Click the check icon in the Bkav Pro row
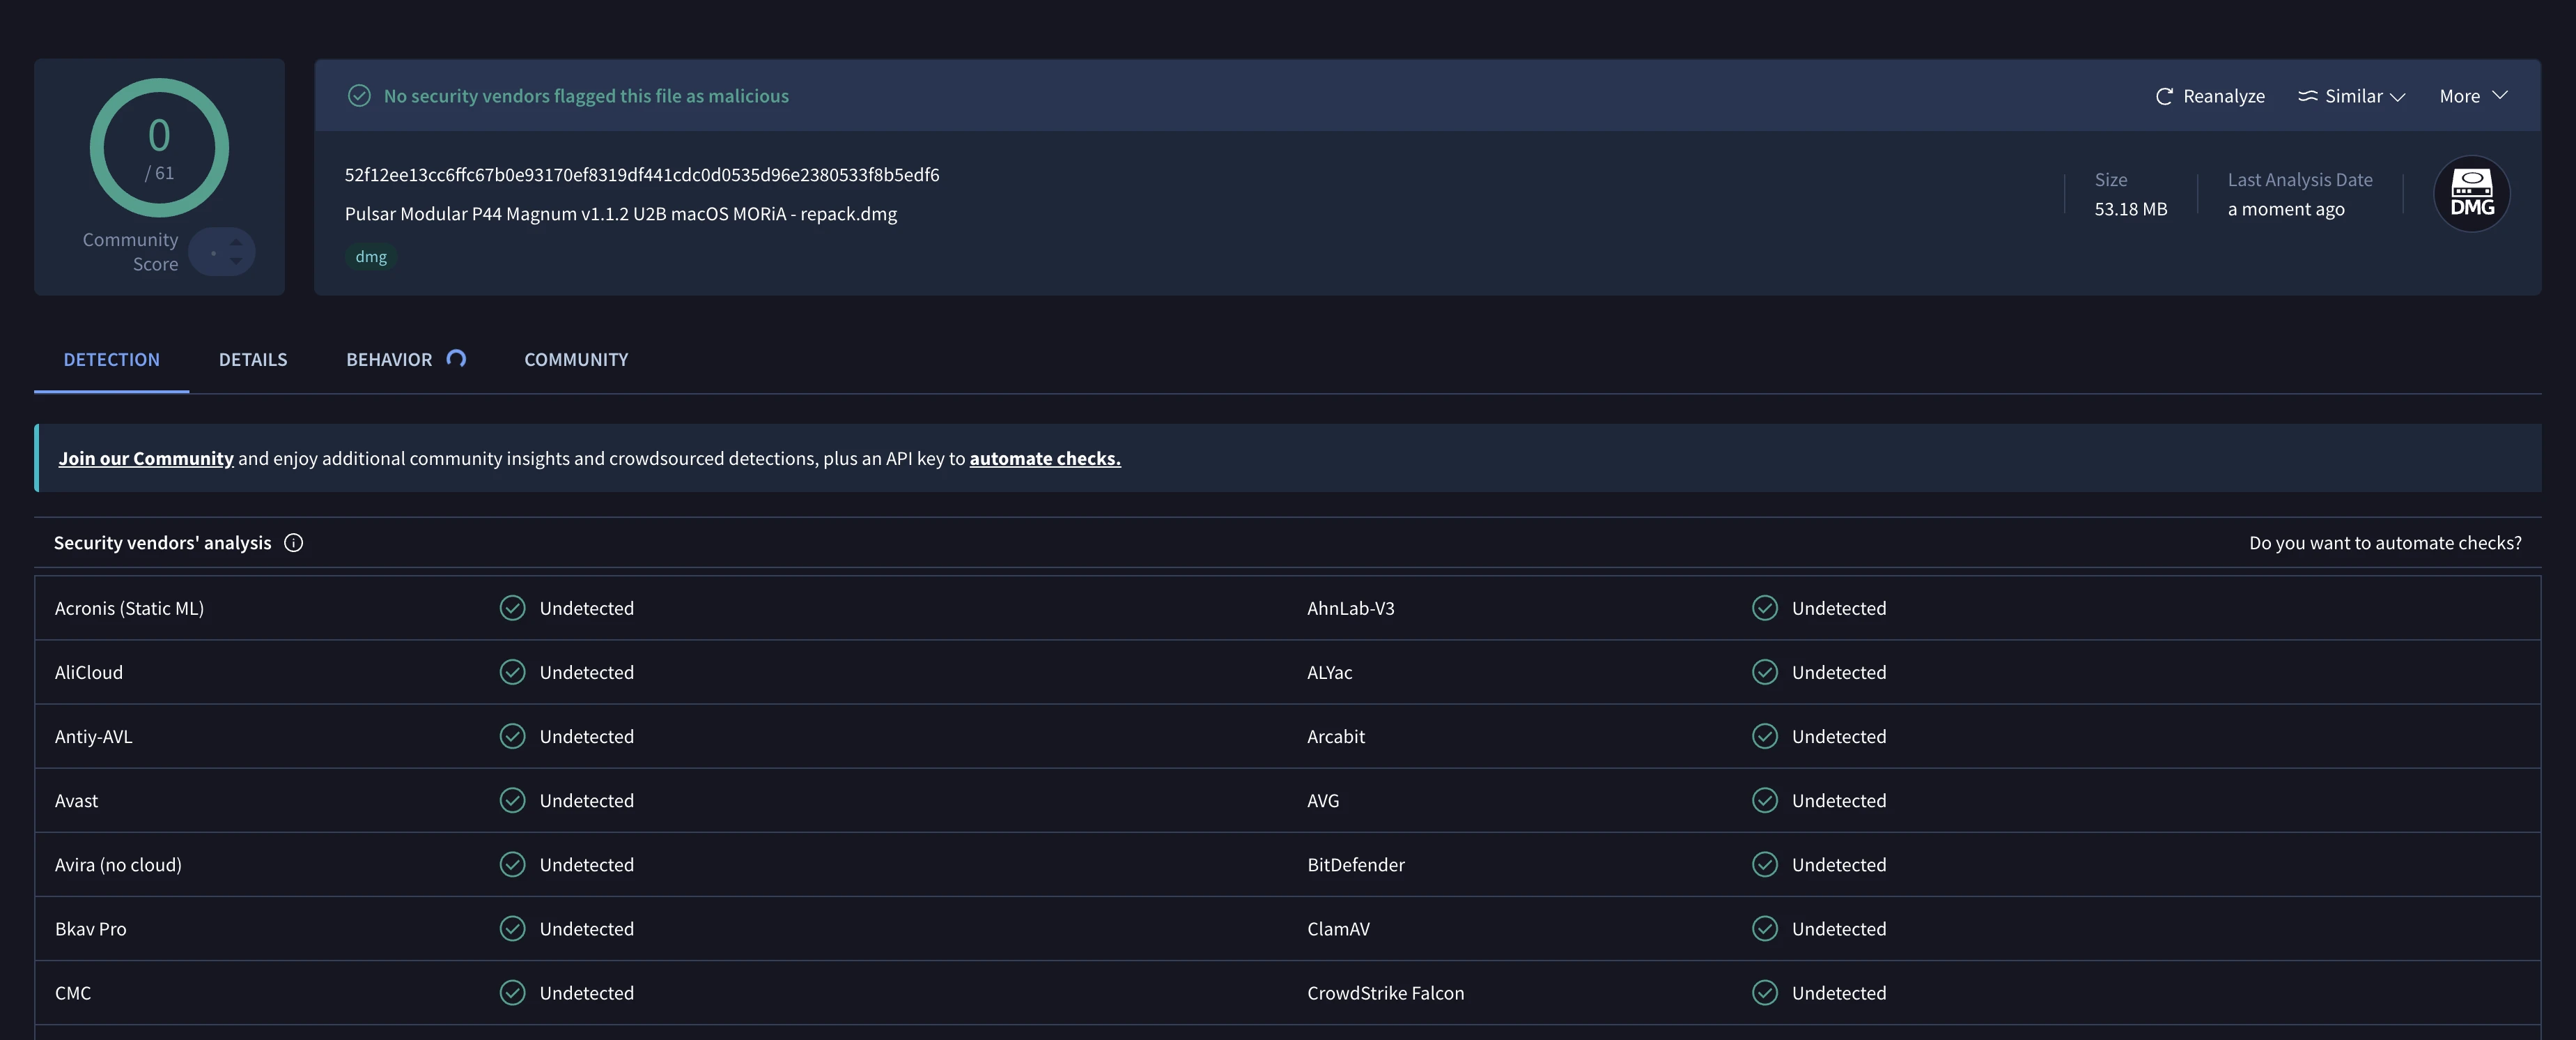 tap(512, 928)
